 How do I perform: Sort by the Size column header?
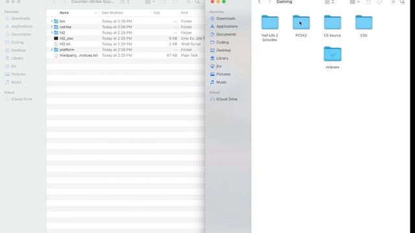tap(156, 13)
